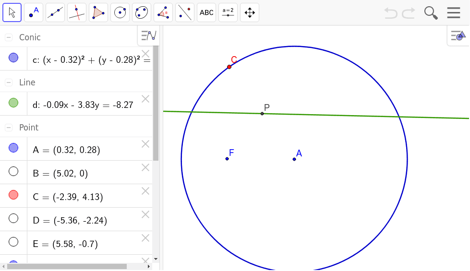Screen dimensions: 470x271
Task: Delete point E with its X
Action: pos(145,238)
